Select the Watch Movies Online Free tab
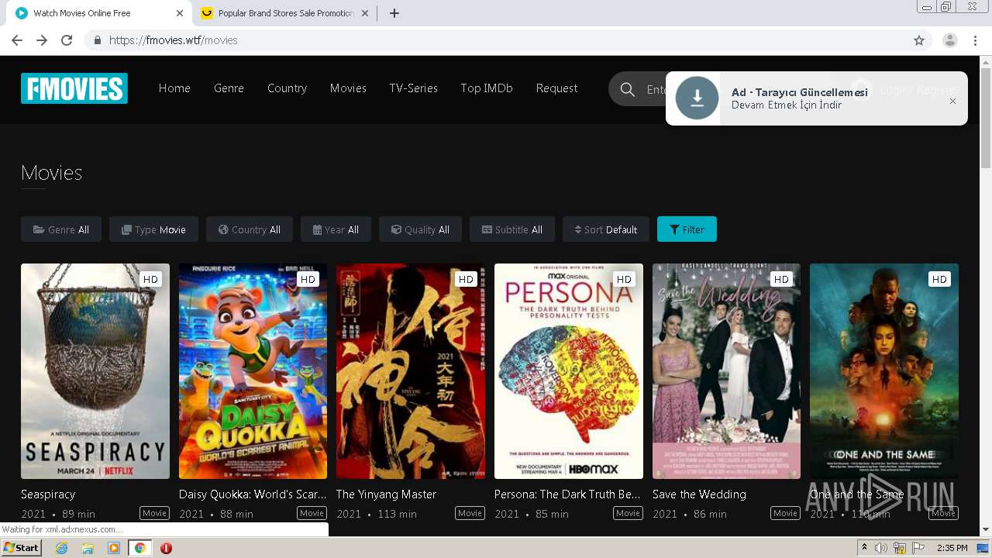 tap(100, 13)
